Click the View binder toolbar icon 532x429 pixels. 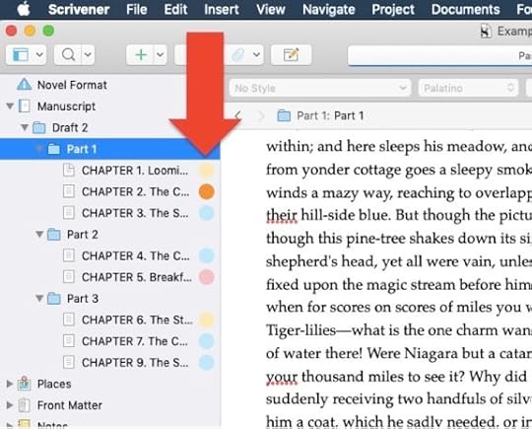click(x=21, y=54)
